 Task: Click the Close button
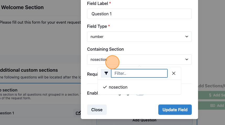coord(97,110)
